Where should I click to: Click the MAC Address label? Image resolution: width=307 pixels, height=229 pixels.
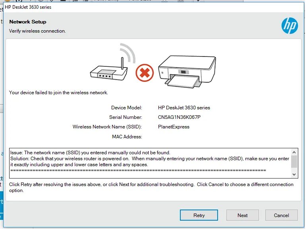point(127,137)
